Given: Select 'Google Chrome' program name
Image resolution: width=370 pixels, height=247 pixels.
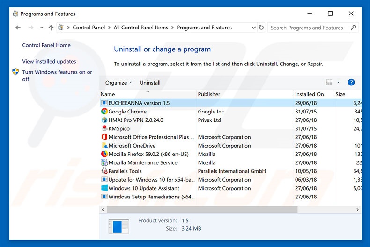Looking at the screenshot, I should (x=127, y=112).
